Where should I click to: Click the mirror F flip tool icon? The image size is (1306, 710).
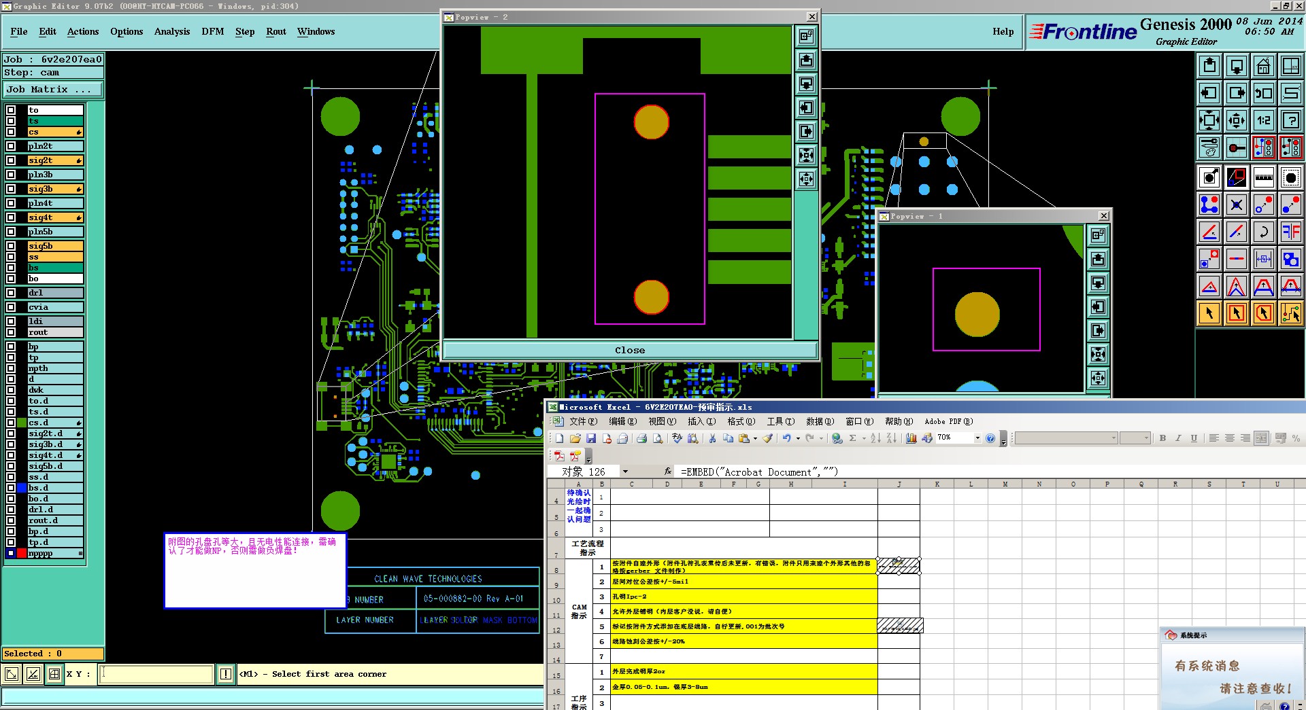tap(1290, 232)
